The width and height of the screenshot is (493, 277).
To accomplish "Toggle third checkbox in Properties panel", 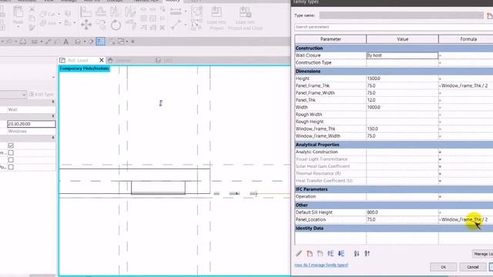I will (11, 160).
